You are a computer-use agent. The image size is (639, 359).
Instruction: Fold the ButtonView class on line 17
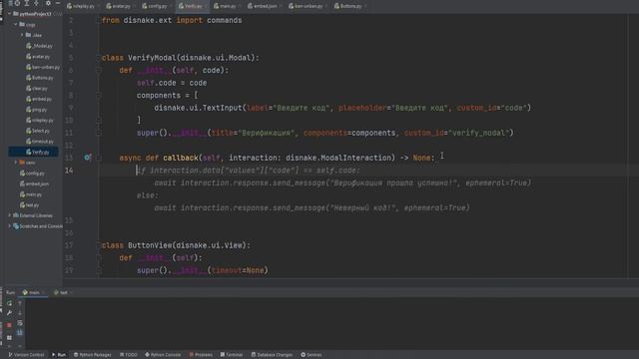pos(98,245)
